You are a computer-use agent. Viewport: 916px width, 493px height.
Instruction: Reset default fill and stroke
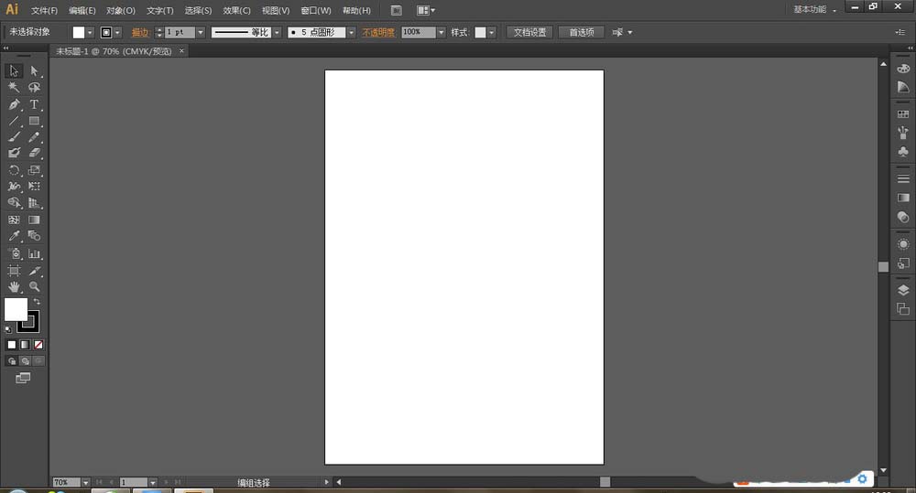click(8, 329)
